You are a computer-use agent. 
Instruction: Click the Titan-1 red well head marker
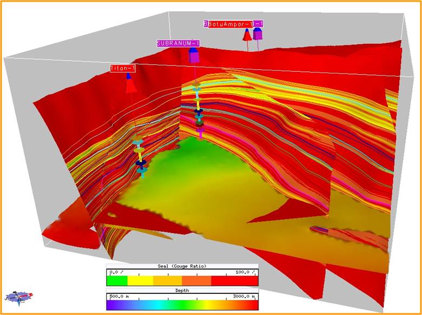click(130, 85)
